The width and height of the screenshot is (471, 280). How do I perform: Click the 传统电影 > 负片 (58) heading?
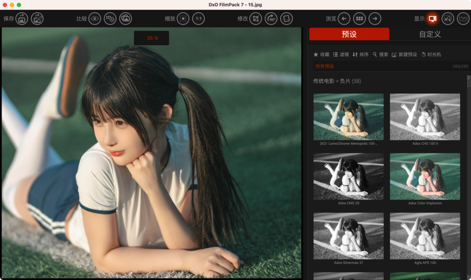coord(337,81)
